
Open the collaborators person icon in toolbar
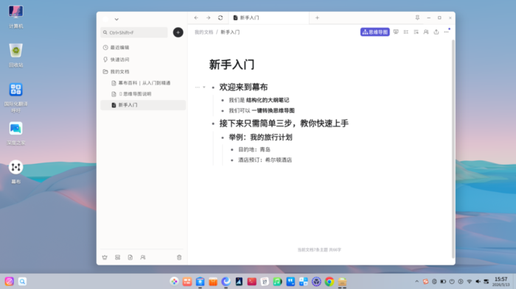point(426,32)
